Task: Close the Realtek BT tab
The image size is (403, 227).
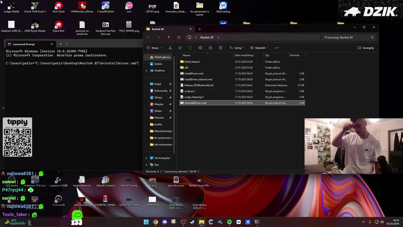Action: 190,29
